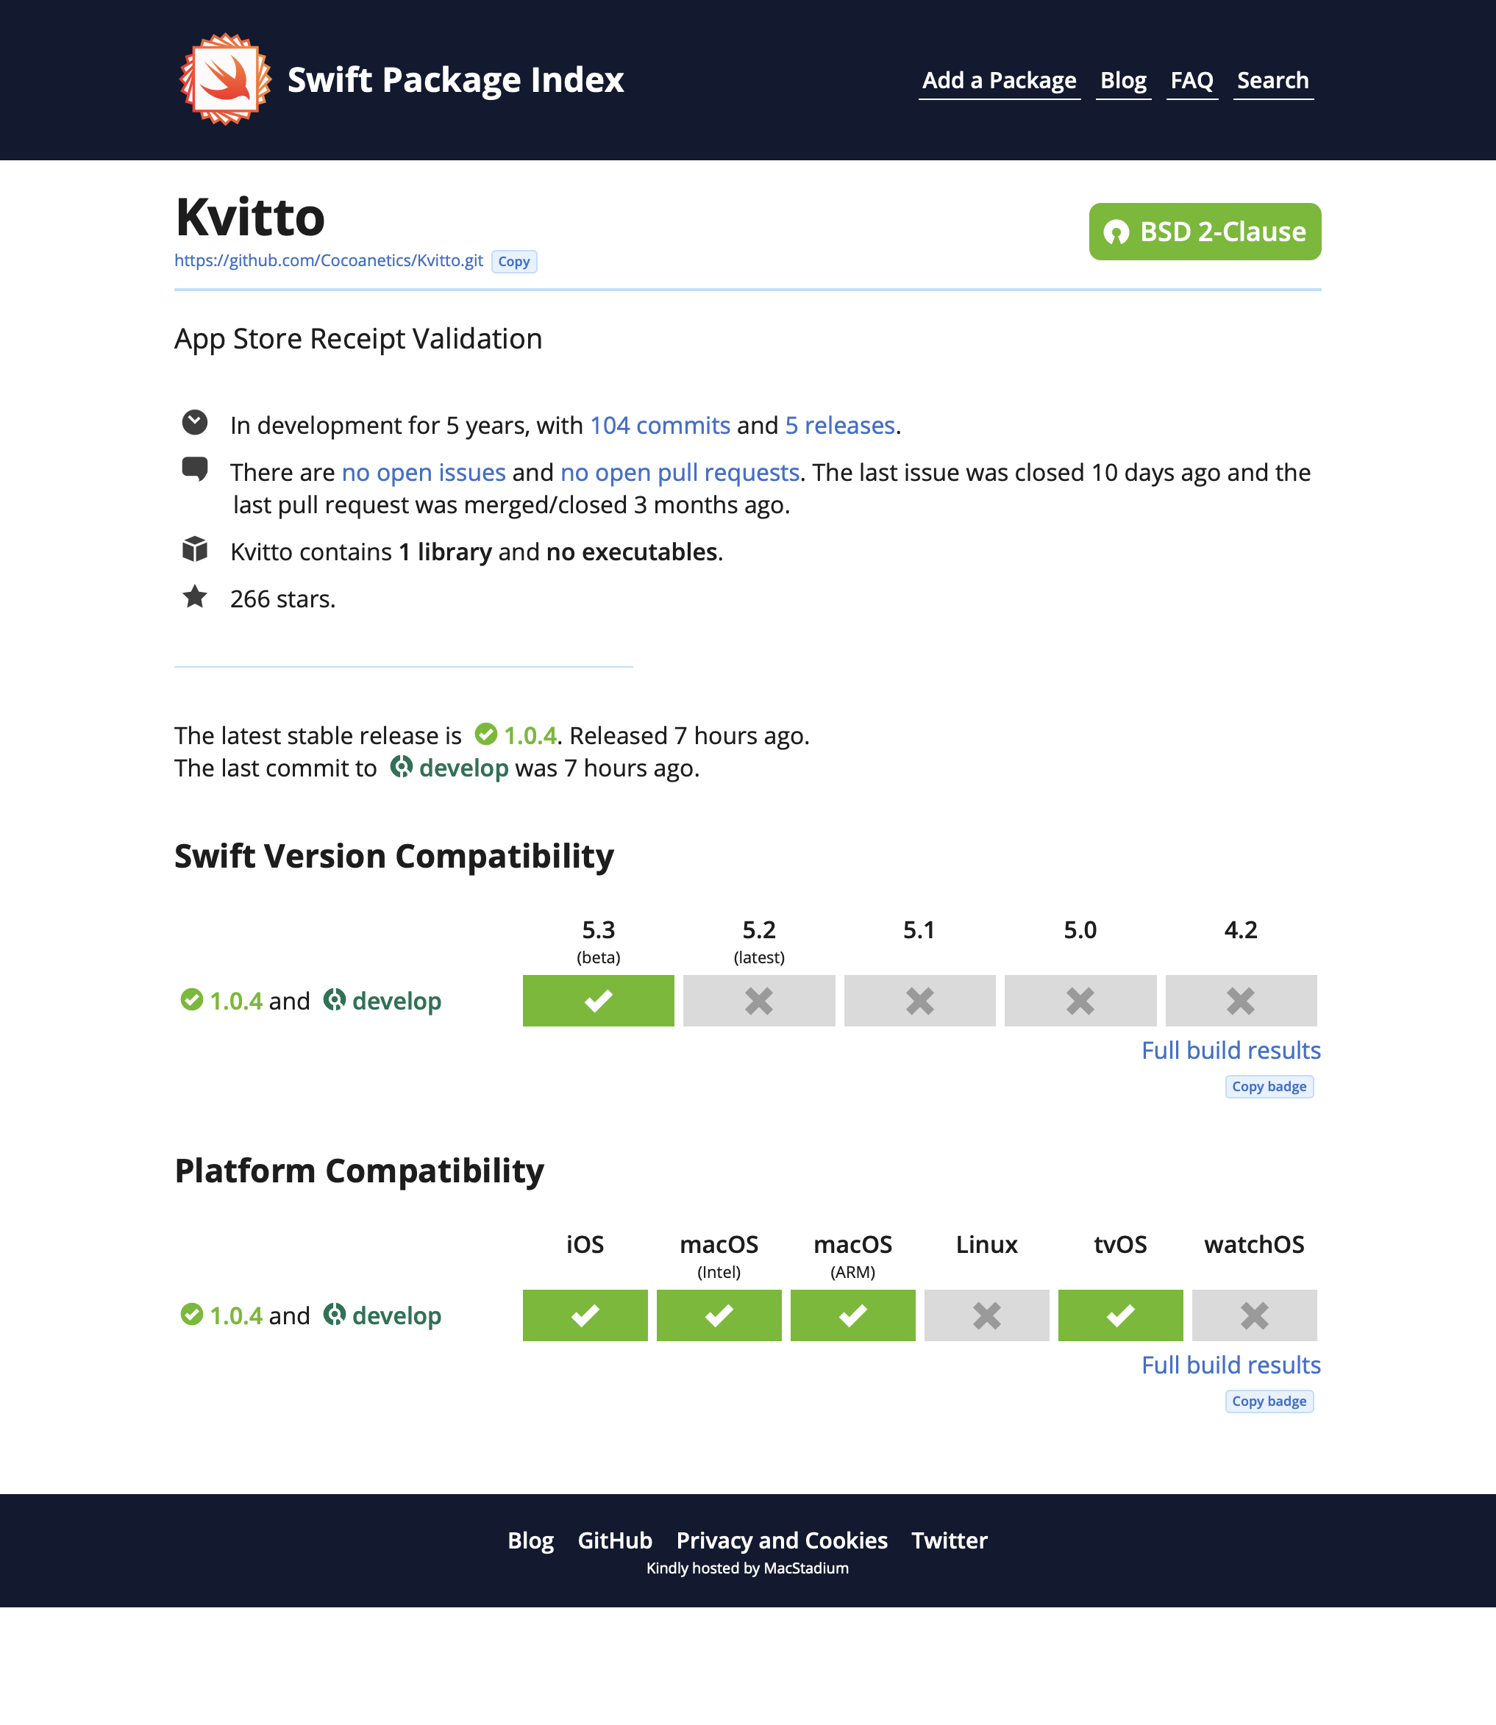Open the Blog link in the footer
This screenshot has width=1496, height=1725.
tap(531, 1540)
